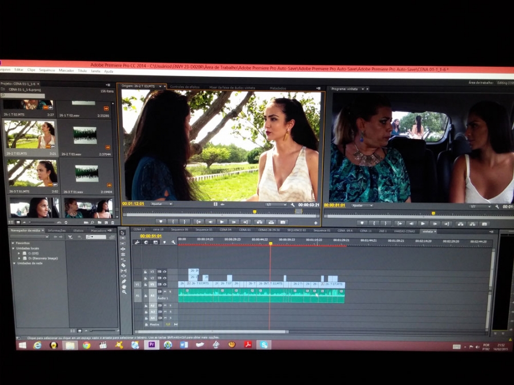Viewport: 514px width, 385px height.
Task: Select the Rate Stretch tool
Action: point(123,260)
